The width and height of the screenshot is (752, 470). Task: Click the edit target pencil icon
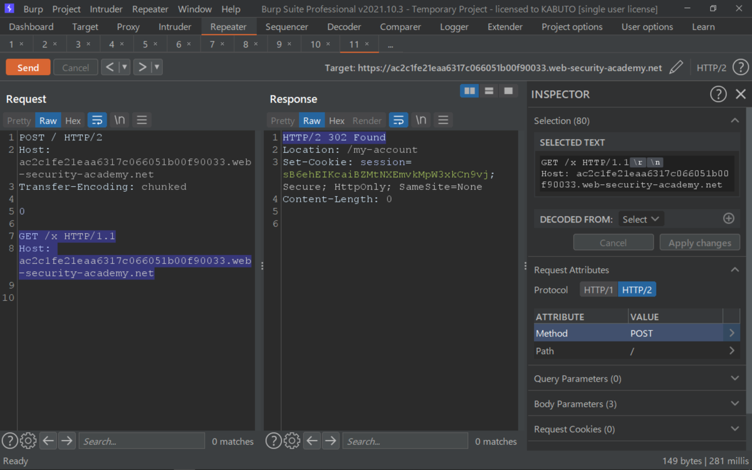[x=676, y=68]
